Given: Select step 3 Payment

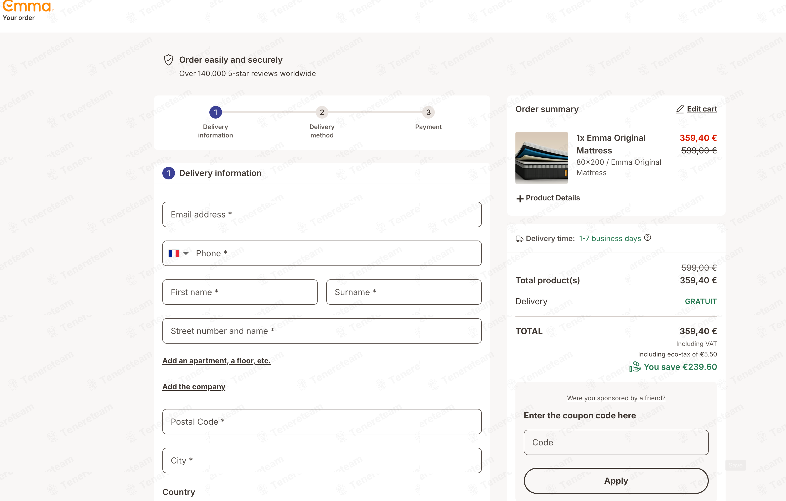Looking at the screenshot, I should coord(428,118).
